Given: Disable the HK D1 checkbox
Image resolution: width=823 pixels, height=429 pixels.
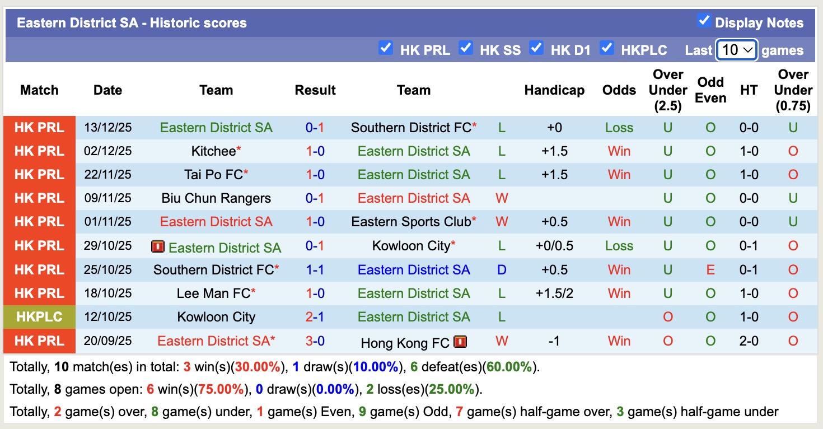Looking at the screenshot, I should coord(536,49).
